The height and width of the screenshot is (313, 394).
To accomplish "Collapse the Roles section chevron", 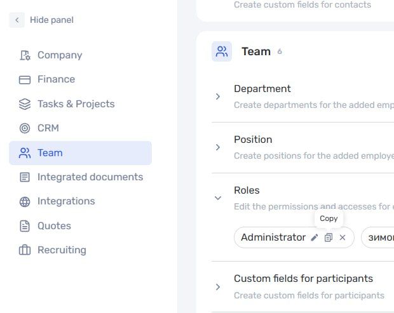I will [218, 198].
